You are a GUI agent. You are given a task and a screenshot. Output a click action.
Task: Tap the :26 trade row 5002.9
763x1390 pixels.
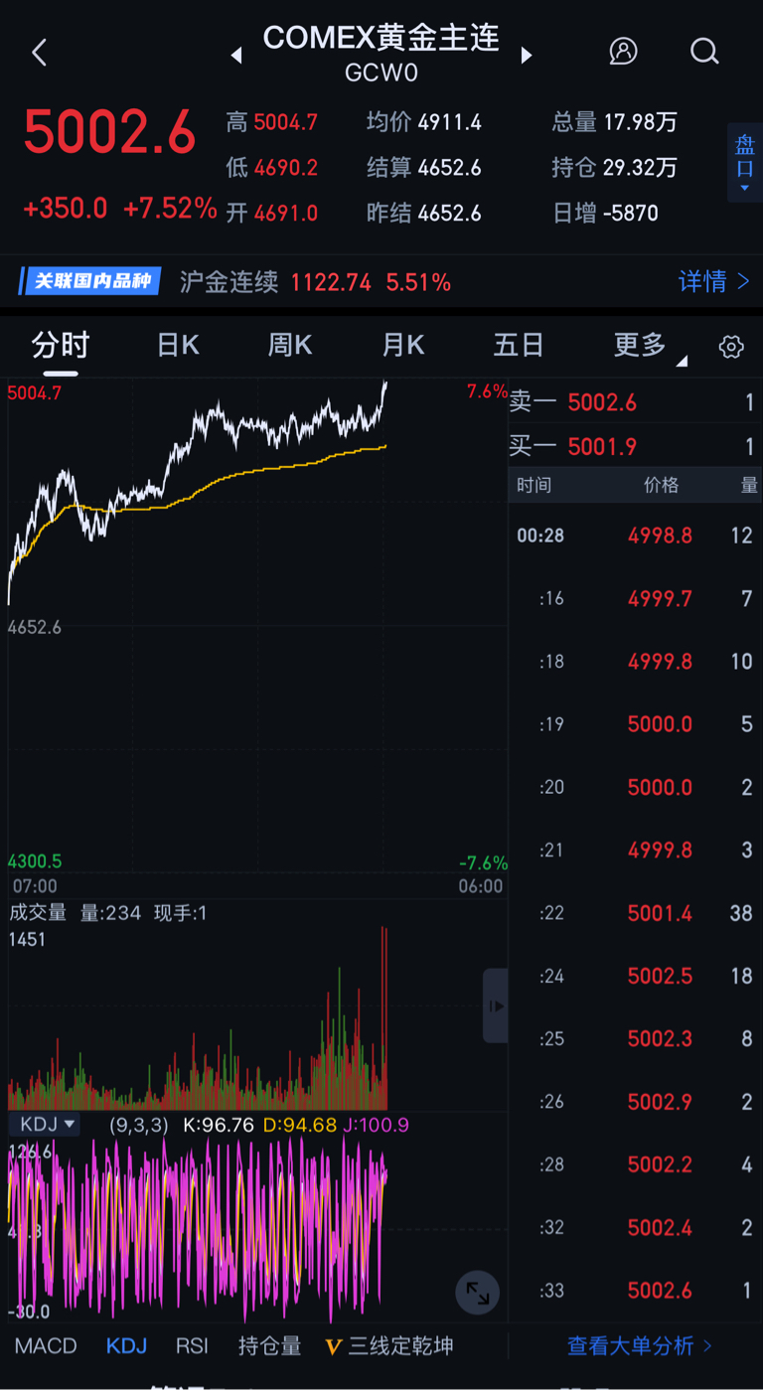[x=634, y=1102]
